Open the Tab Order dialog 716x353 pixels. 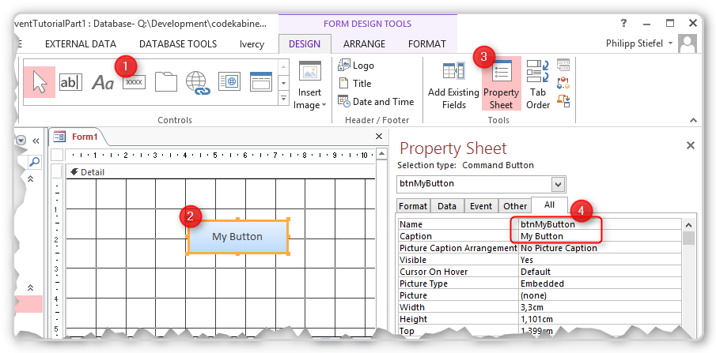[538, 85]
